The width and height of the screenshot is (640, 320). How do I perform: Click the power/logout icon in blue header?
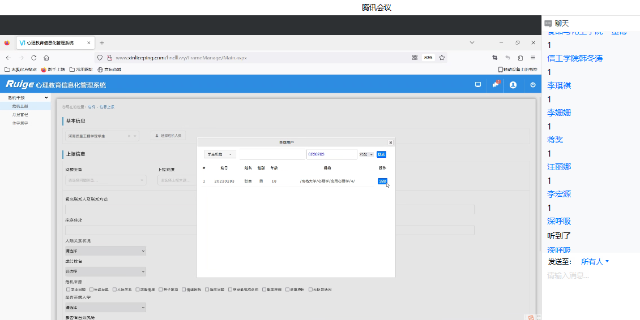532,85
